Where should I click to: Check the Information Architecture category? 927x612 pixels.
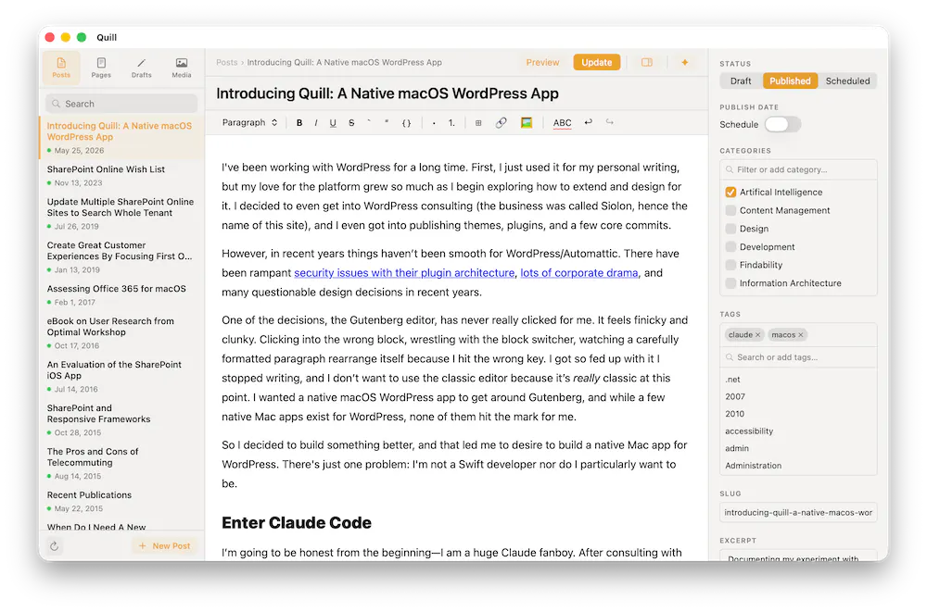(730, 283)
